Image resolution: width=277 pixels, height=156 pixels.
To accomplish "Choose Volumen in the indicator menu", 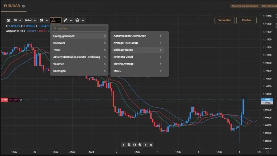I will click(x=79, y=64).
